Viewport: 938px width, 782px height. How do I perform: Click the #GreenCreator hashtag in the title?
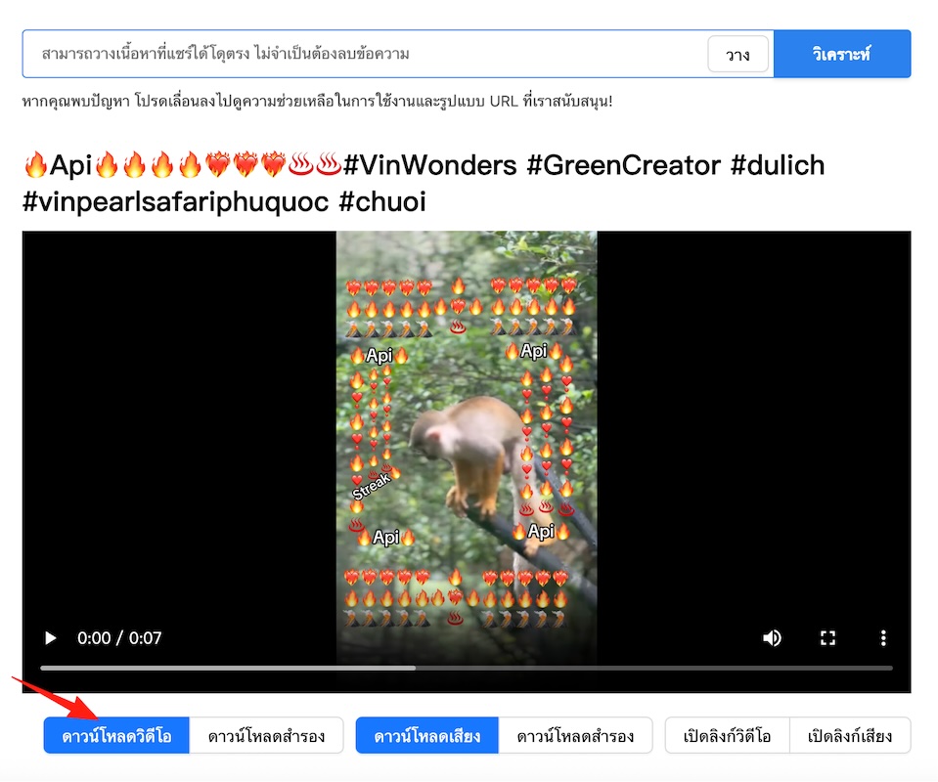click(x=623, y=165)
